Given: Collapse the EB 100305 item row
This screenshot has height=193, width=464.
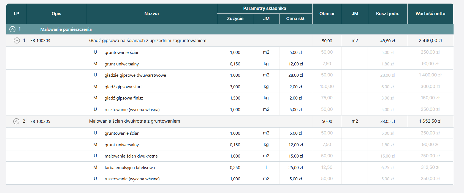Looking at the screenshot, I should pyautogui.click(x=17, y=121).
